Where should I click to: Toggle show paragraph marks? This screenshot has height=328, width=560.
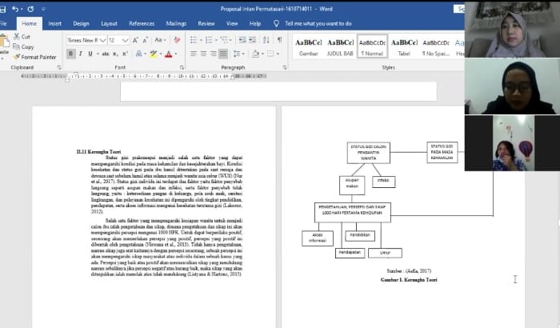pos(279,39)
